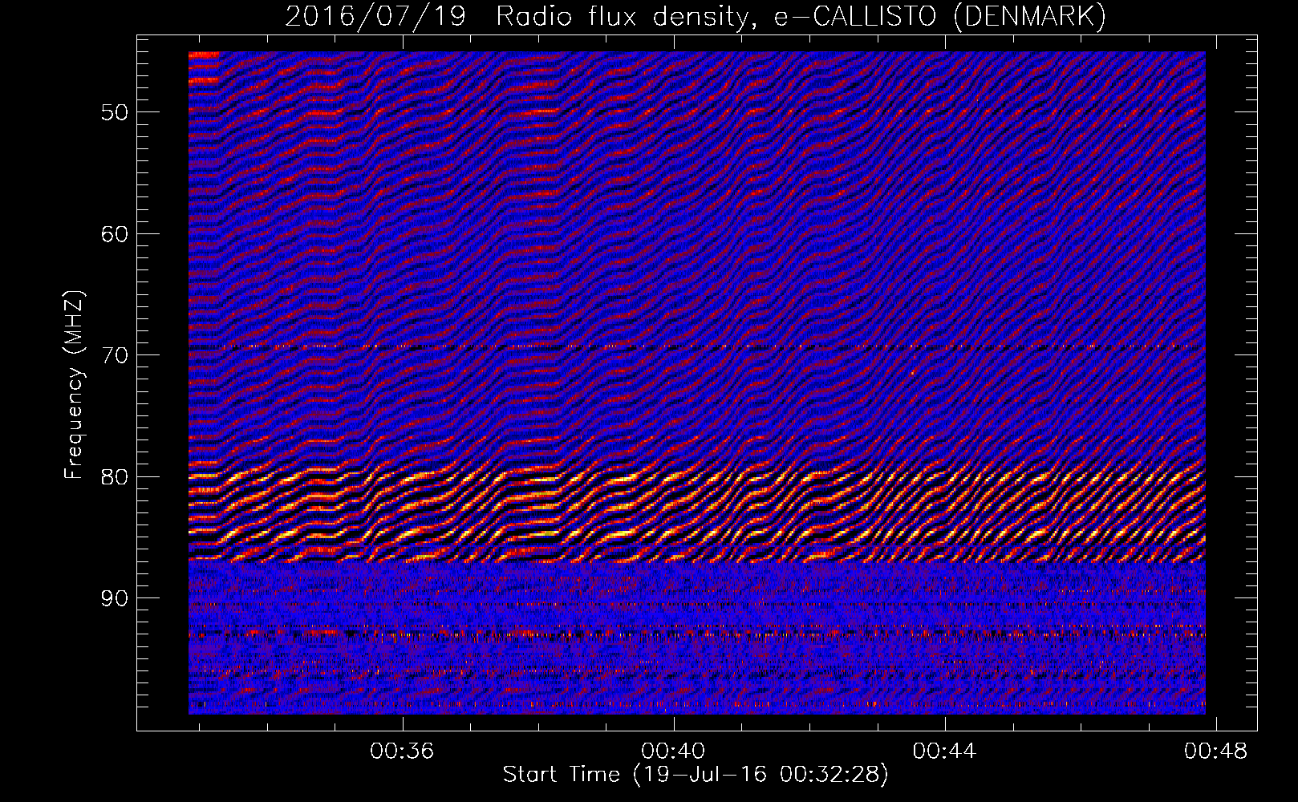Click the 'Start Time (19-Jul-16 00:32:28)' label

click(696, 775)
